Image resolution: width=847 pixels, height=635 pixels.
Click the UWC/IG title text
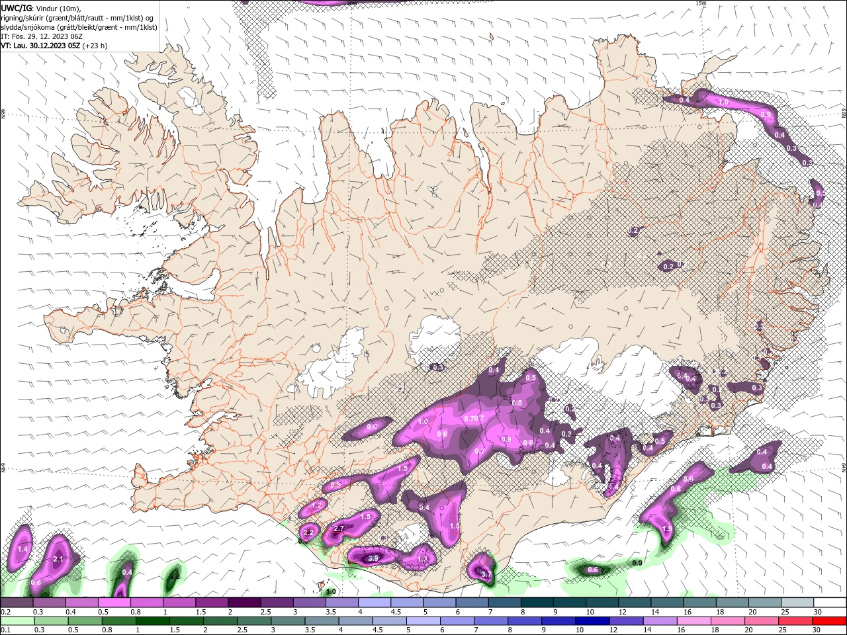pyautogui.click(x=17, y=8)
